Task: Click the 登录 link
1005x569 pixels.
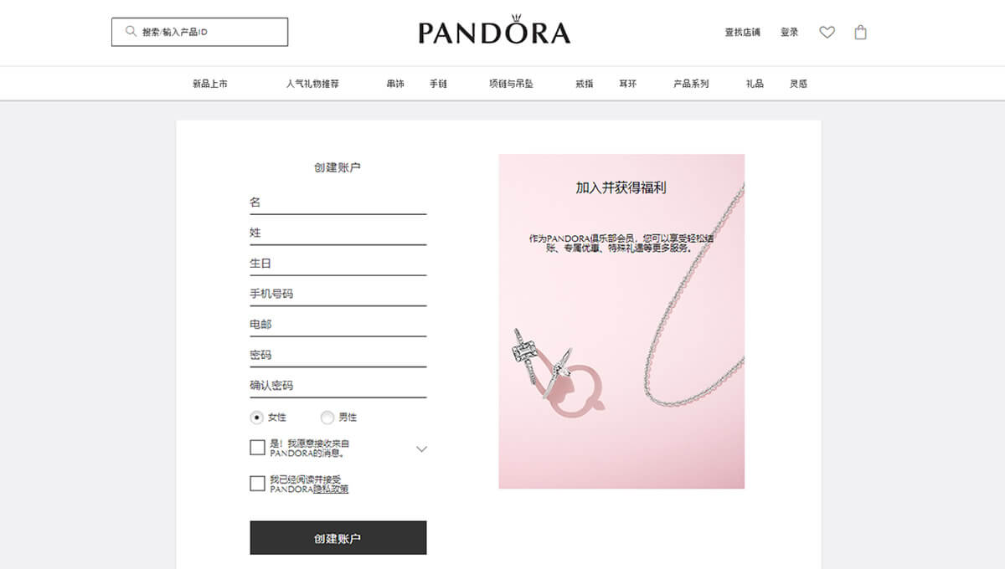Action: [790, 33]
